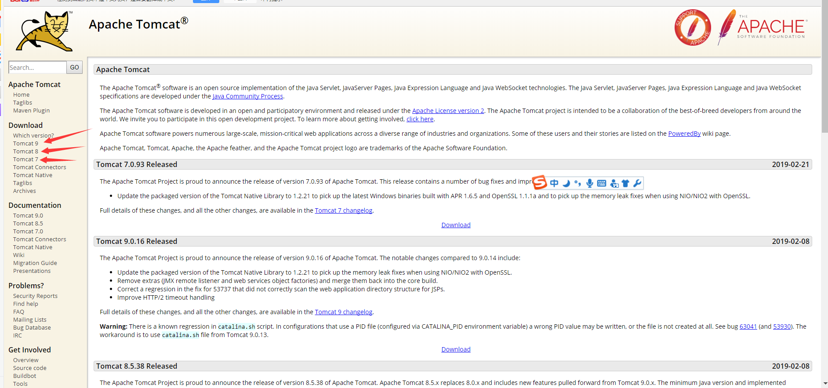Open bug 63041 link

[x=748, y=326]
